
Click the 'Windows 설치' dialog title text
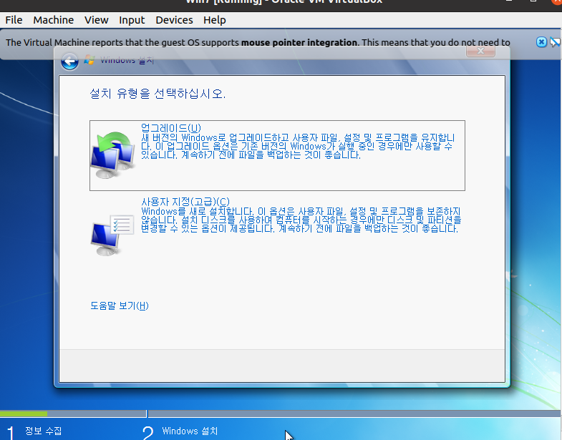coord(127,60)
